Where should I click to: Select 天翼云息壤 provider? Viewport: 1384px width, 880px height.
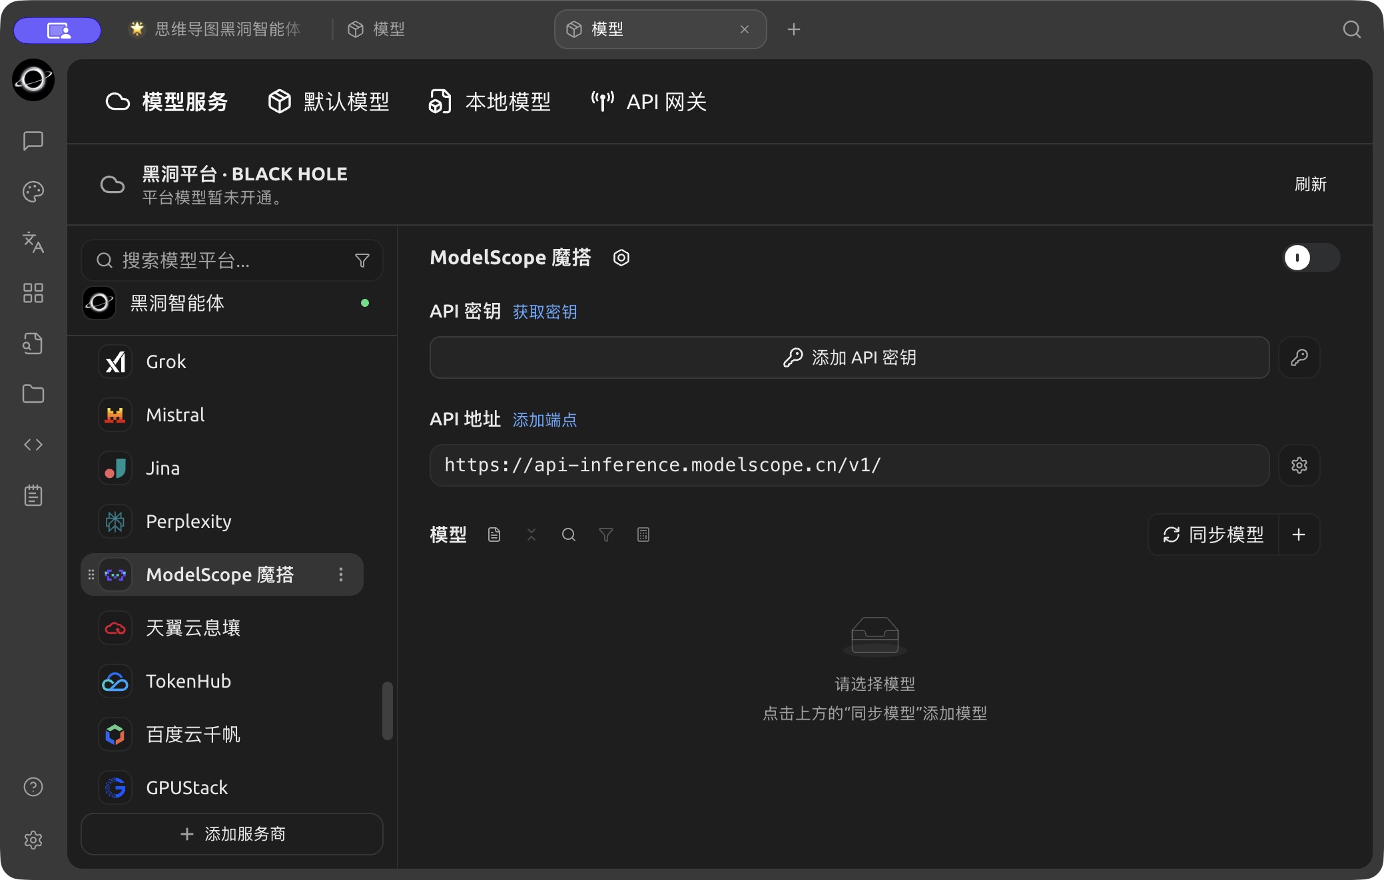tap(222, 628)
